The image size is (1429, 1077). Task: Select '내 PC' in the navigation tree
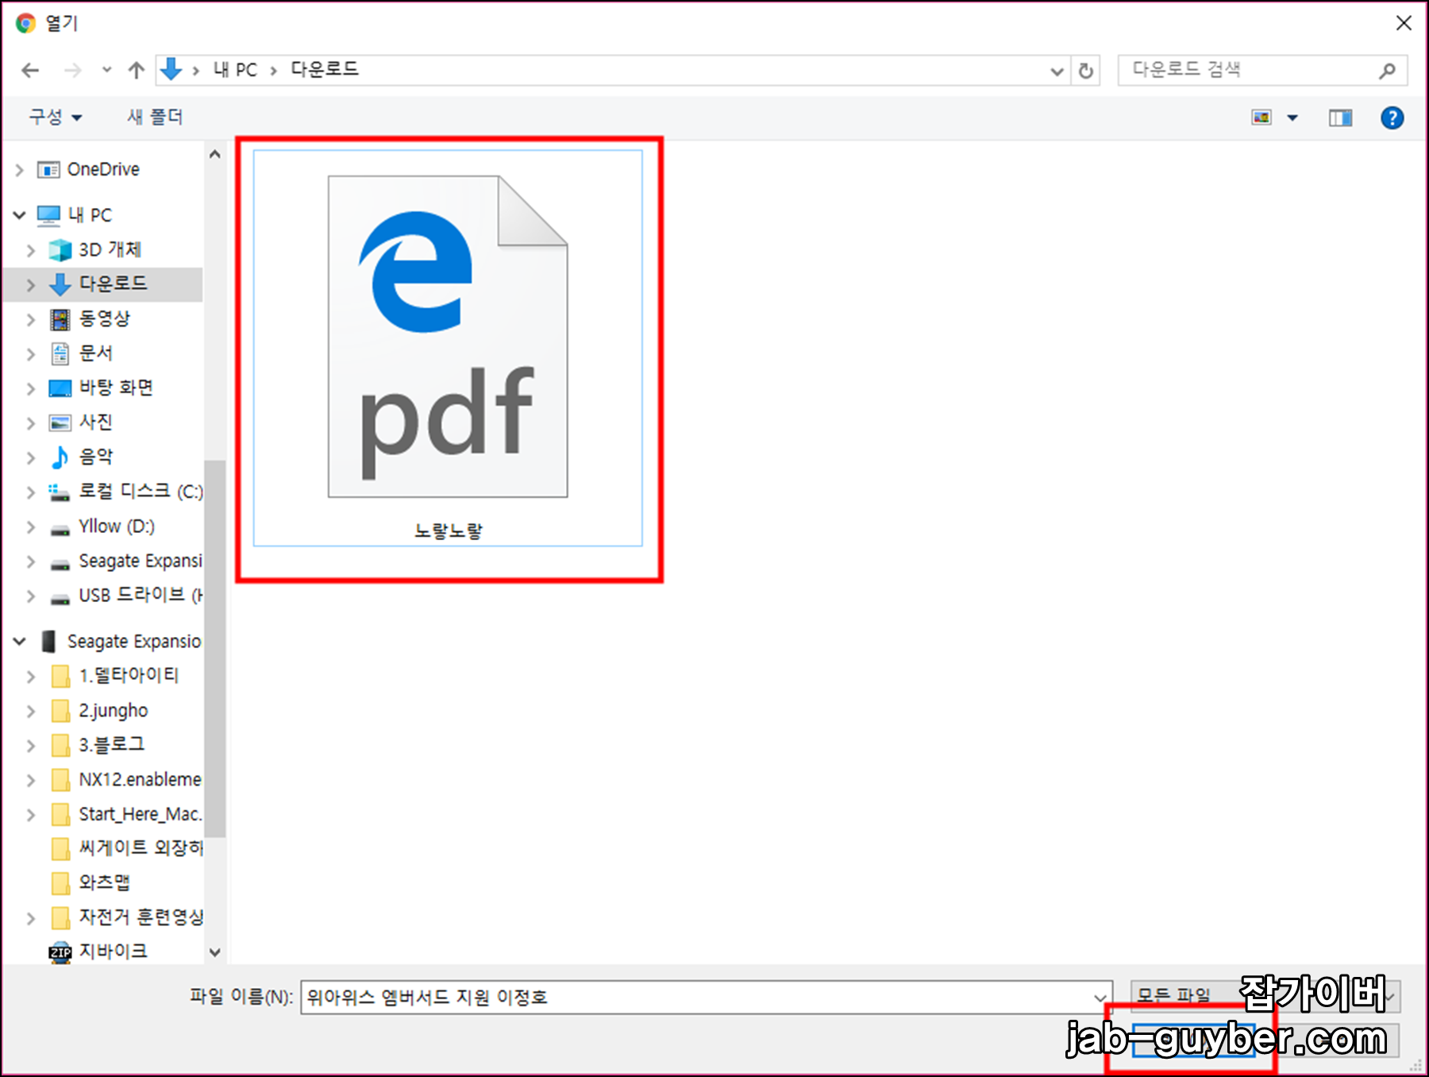(90, 215)
